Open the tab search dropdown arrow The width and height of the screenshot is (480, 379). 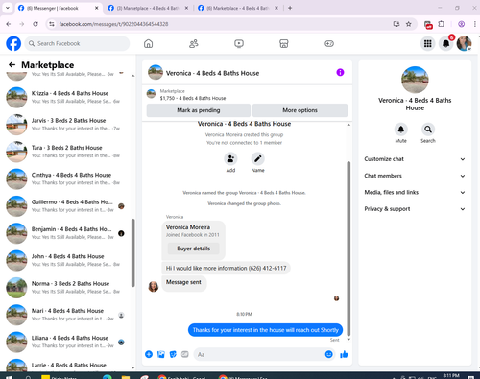pyautogui.click(x=8, y=8)
